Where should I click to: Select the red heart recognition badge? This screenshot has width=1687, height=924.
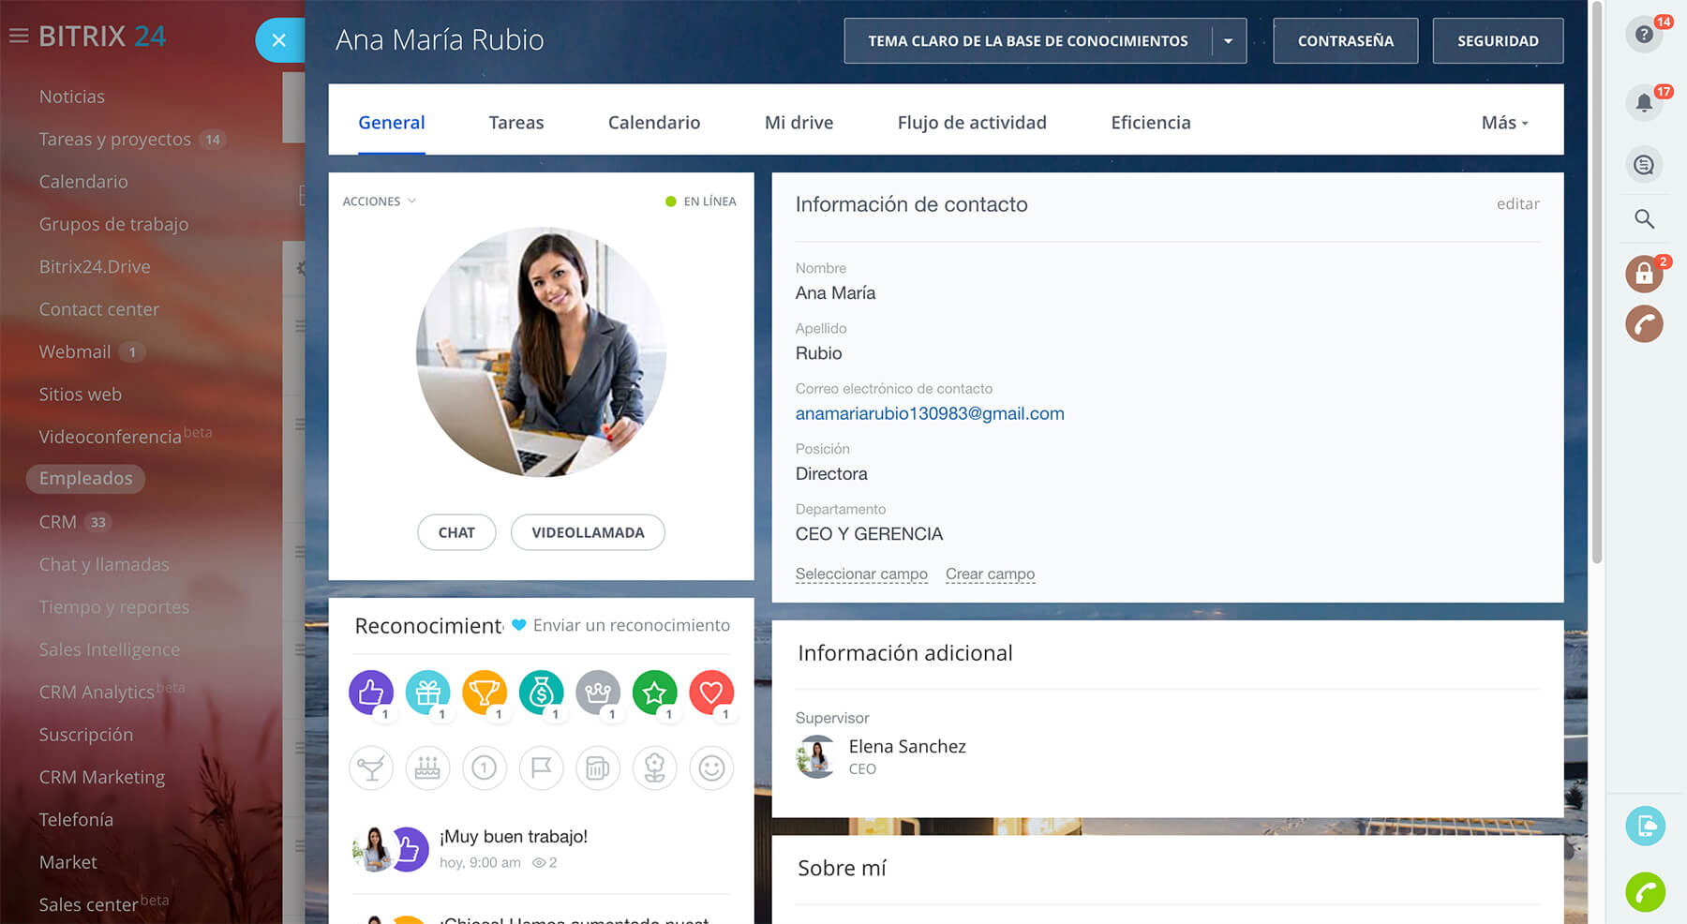pos(711,693)
